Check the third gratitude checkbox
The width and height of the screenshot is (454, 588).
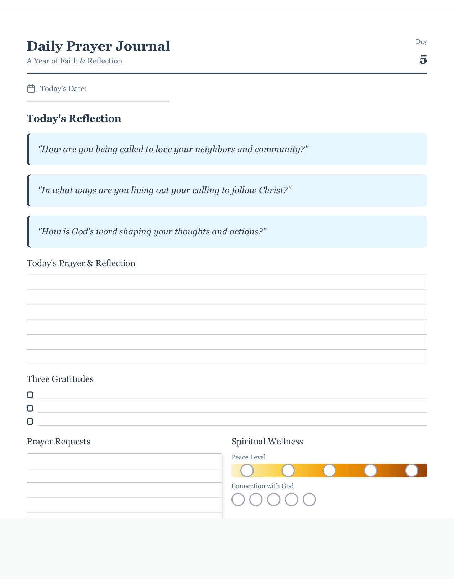(30, 422)
